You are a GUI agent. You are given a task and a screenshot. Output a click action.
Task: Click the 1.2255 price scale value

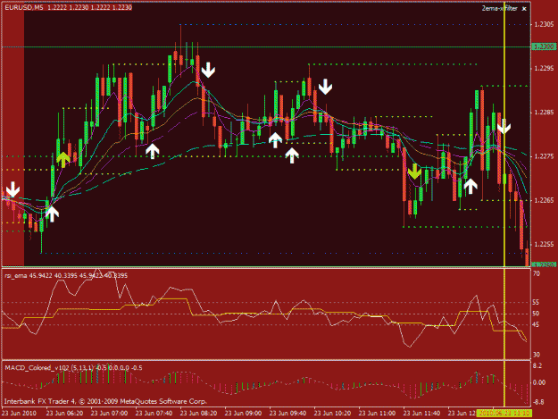click(544, 244)
